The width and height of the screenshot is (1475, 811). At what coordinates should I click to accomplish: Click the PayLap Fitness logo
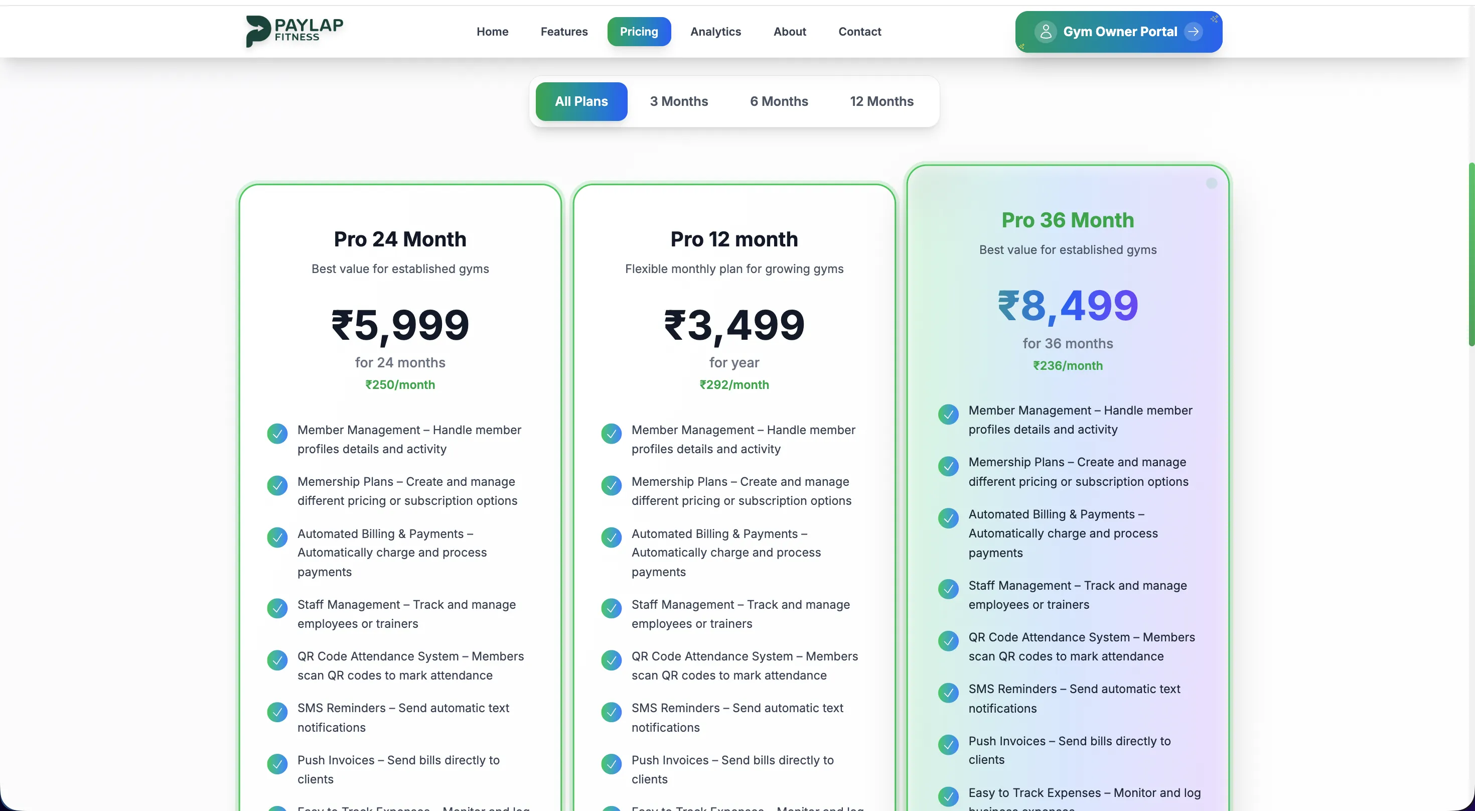click(x=294, y=32)
